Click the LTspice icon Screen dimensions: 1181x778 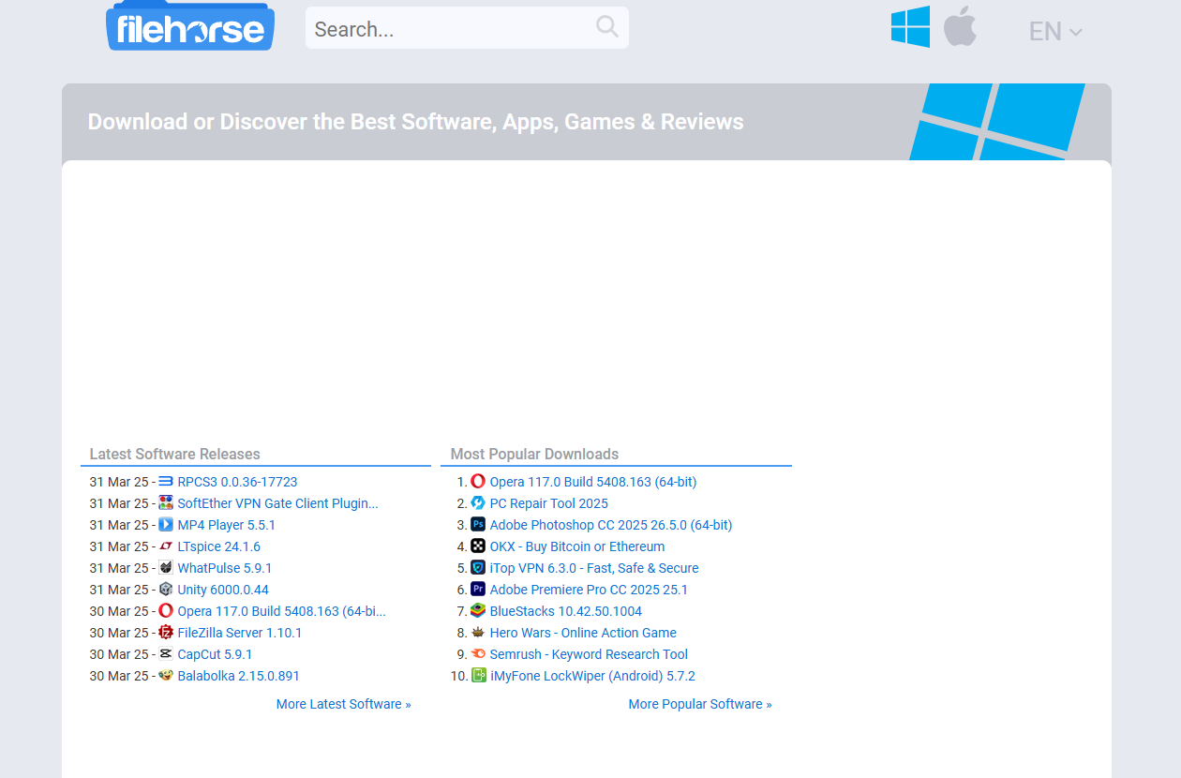point(166,546)
